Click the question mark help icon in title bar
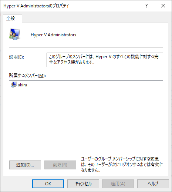 pyautogui.click(x=146, y=6)
